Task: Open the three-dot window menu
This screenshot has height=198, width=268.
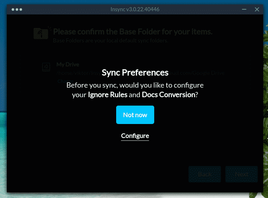Action: [17, 9]
